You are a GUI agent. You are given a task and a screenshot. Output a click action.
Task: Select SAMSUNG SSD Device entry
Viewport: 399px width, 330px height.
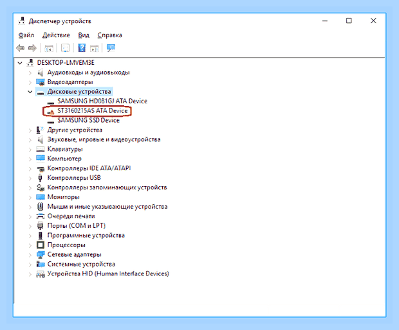point(88,120)
